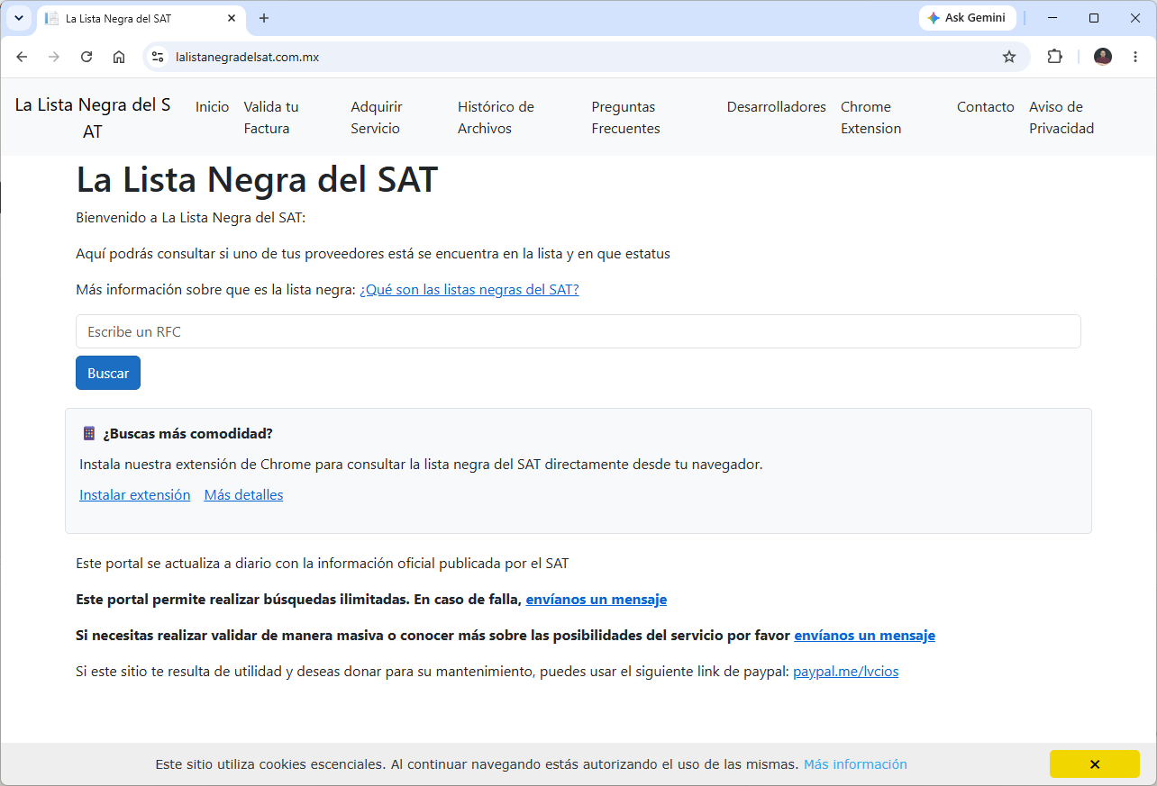Open the Extensions puzzle icon

(x=1054, y=57)
